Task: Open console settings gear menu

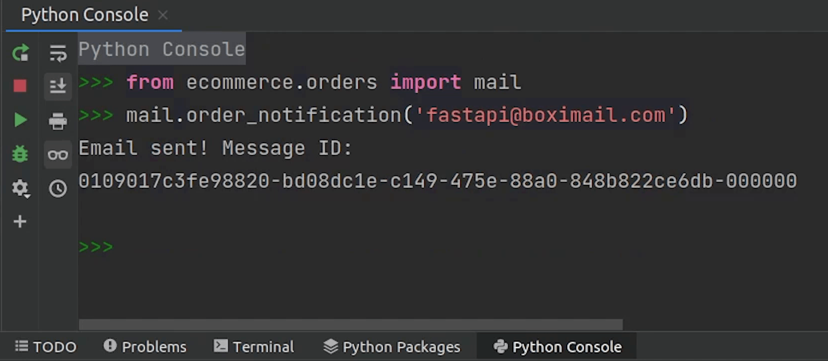Action: coord(20,188)
